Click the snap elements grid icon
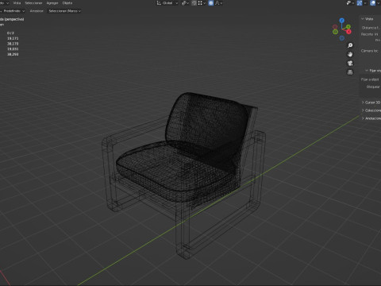Viewport: 381px width, 286px height. click(201, 3)
